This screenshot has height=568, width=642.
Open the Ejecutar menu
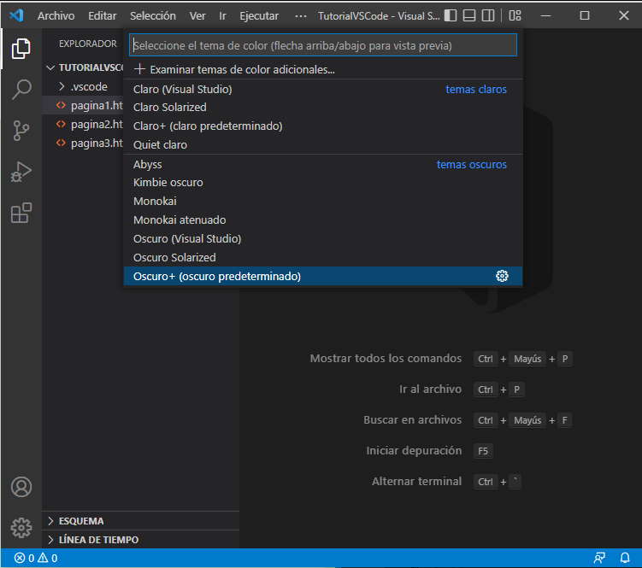[259, 15]
